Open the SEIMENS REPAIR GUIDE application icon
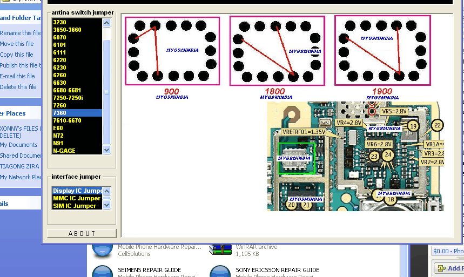 pos(102,272)
